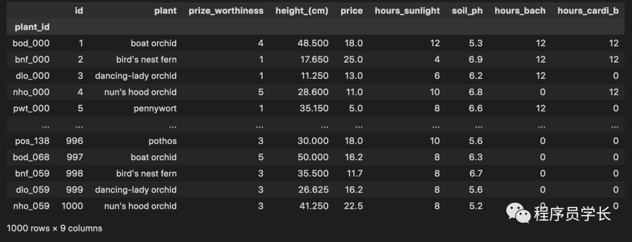Select 'nun's hood orchid' in nho_059 row

140,206
